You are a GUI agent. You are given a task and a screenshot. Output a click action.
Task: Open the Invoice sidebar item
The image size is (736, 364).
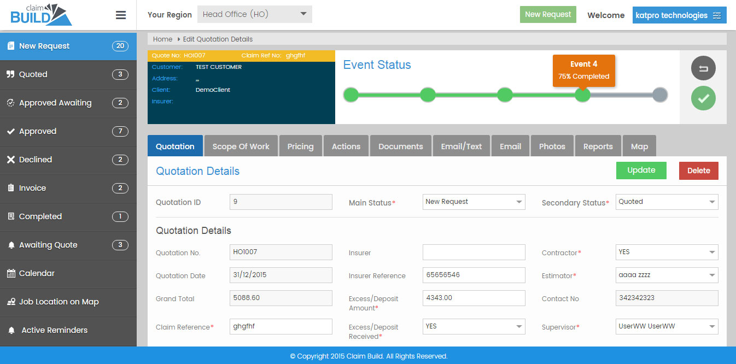pyautogui.click(x=32, y=188)
